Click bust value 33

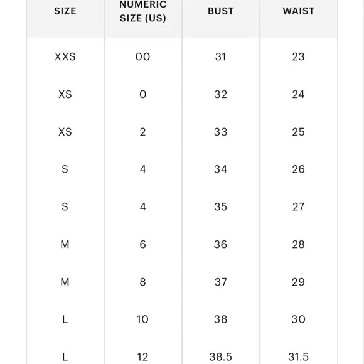220,132
